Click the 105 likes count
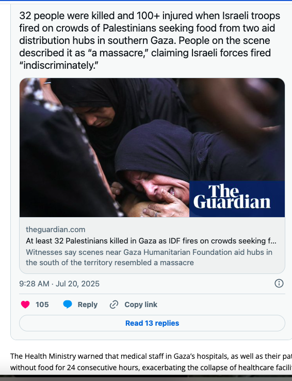Image resolution: width=292 pixels, height=381 pixels. (42, 304)
